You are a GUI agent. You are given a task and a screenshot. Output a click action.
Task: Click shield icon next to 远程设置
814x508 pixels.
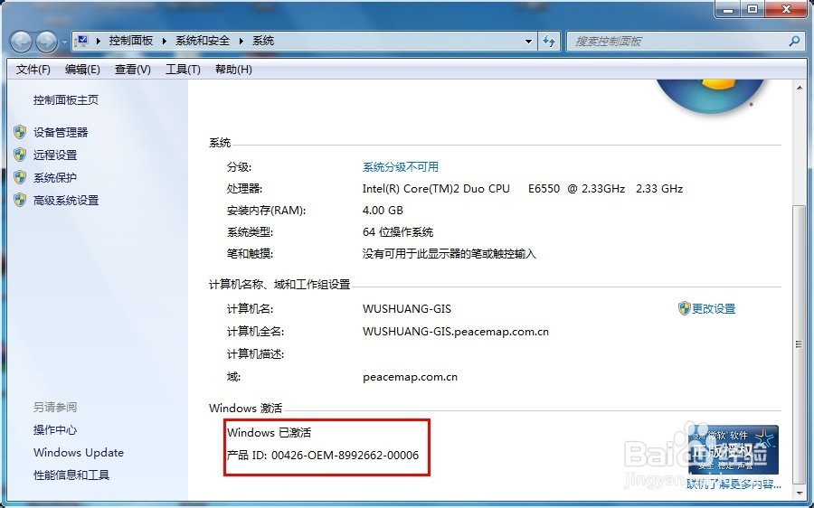tap(20, 155)
